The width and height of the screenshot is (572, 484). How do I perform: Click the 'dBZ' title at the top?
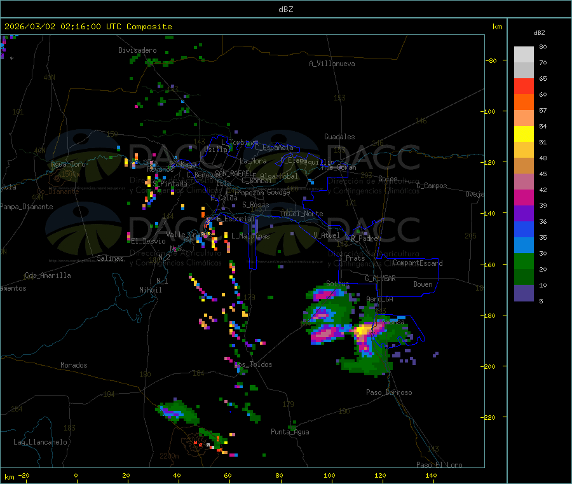(285, 10)
